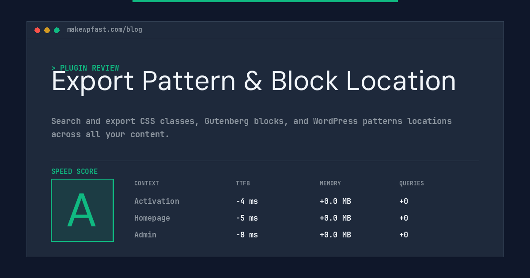Click the MEMORY column header
The image size is (530, 278).
coord(330,184)
